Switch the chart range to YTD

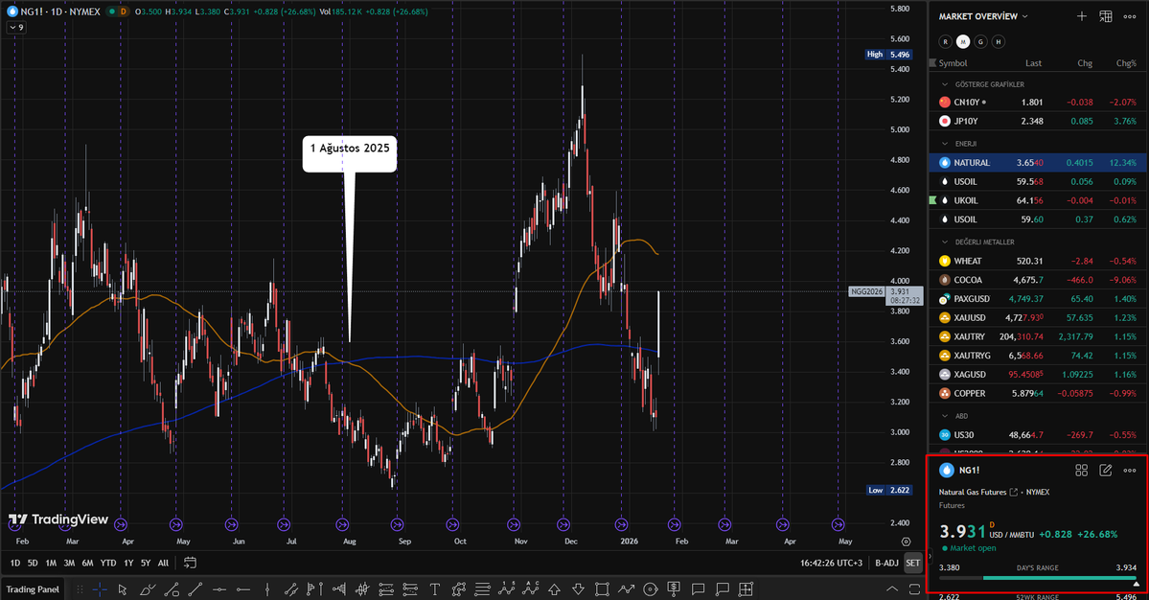point(107,563)
